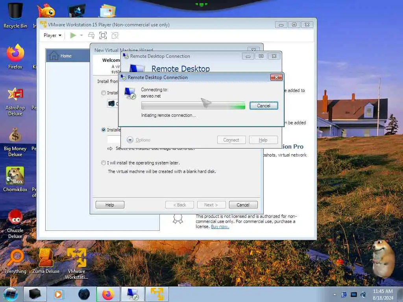Open the clock showing 11:45 AM

[x=383, y=294]
